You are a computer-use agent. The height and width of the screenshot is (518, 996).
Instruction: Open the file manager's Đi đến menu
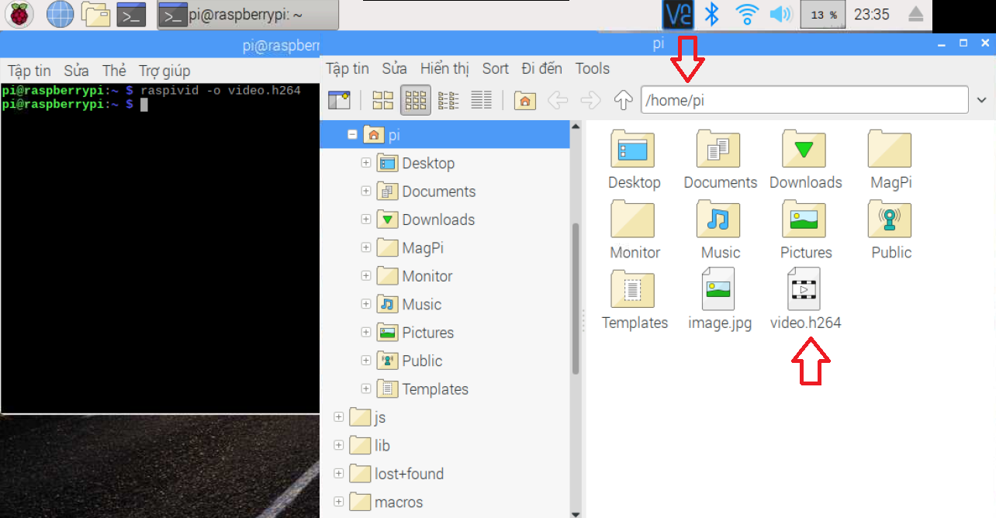(x=541, y=68)
